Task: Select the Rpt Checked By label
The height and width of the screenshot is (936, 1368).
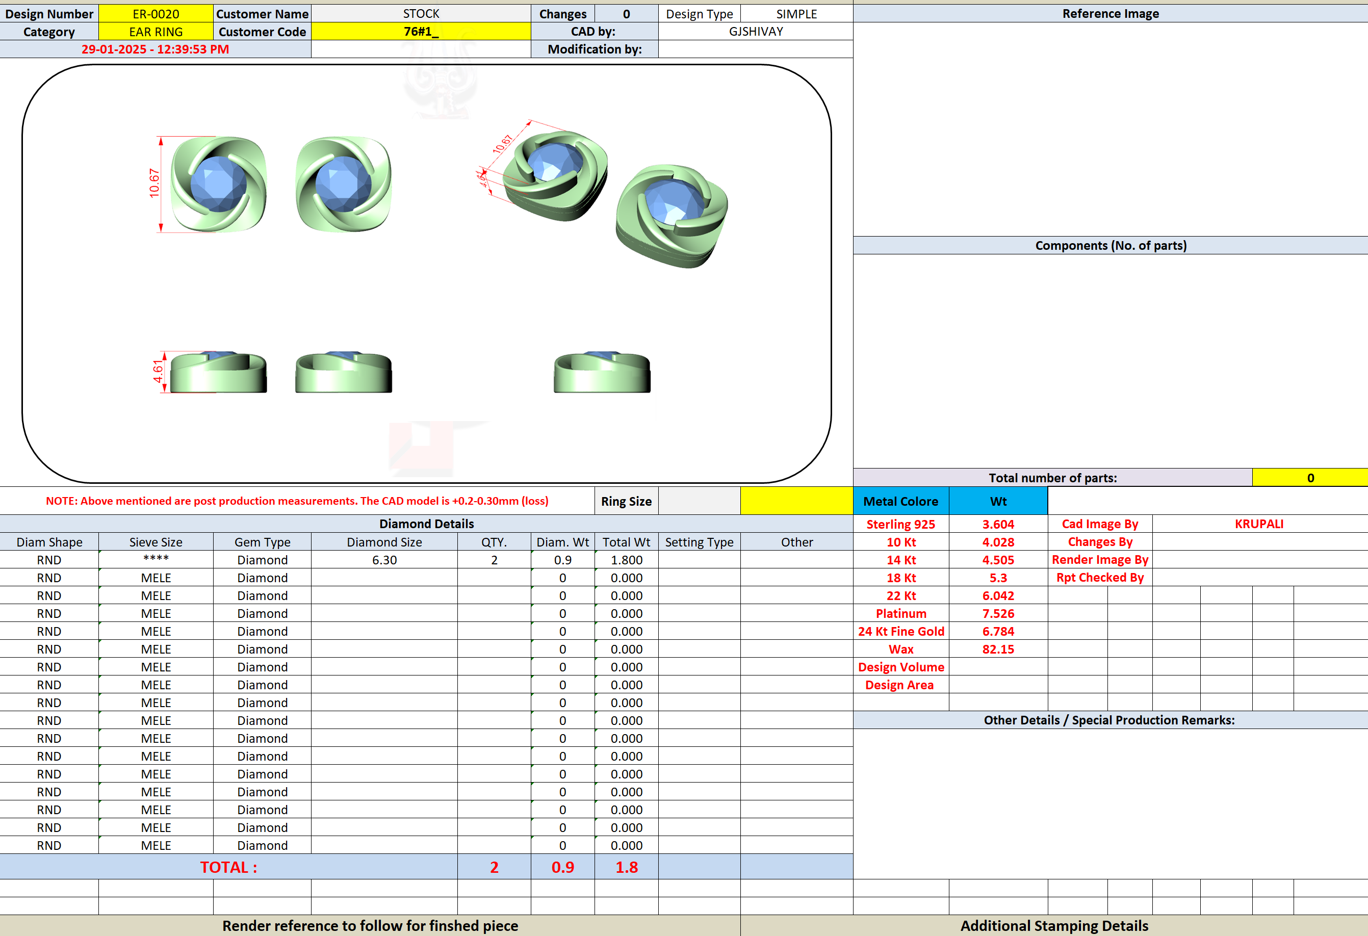Action: (1100, 578)
